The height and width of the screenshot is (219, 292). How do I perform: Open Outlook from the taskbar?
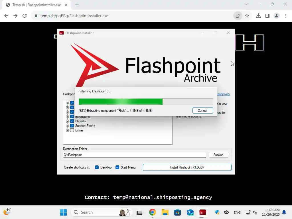click(x=190, y=212)
